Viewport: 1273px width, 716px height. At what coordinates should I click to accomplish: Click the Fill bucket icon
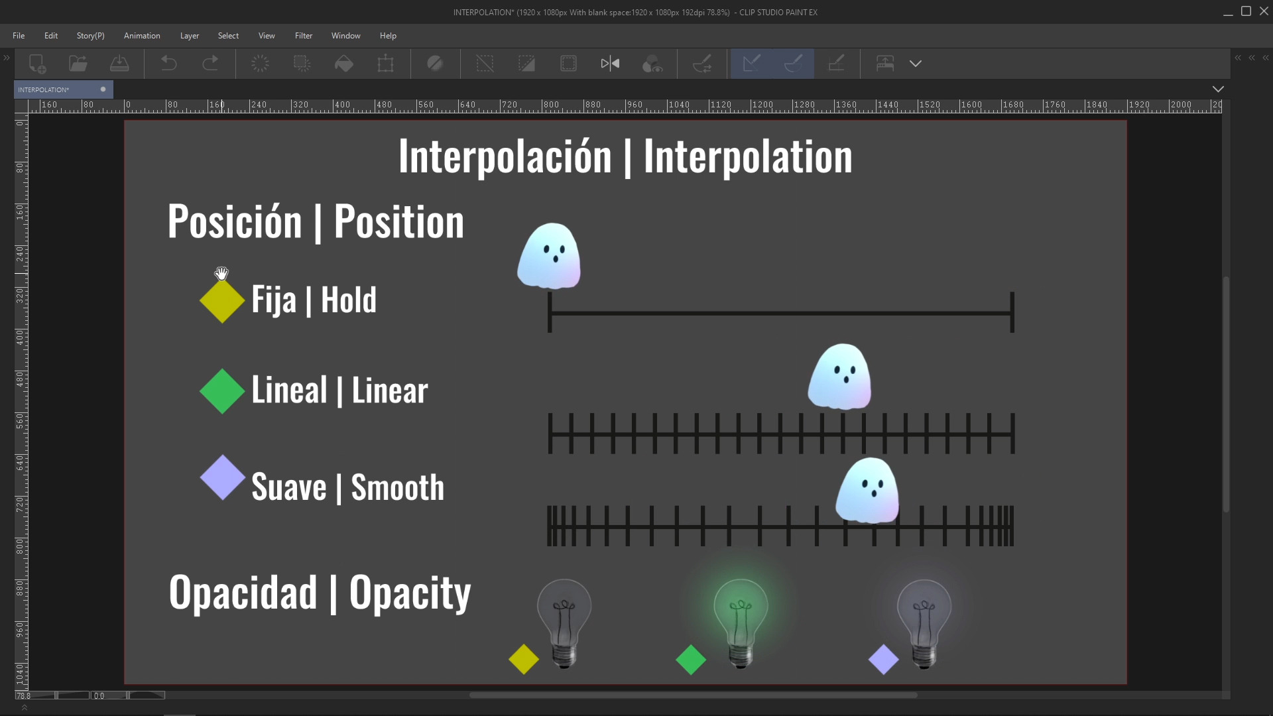click(344, 64)
